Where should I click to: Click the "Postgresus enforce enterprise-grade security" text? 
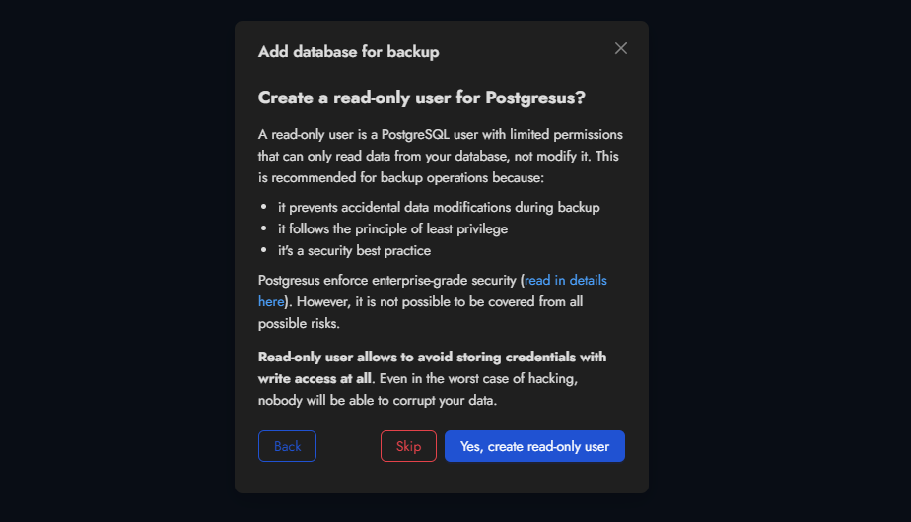(387, 281)
